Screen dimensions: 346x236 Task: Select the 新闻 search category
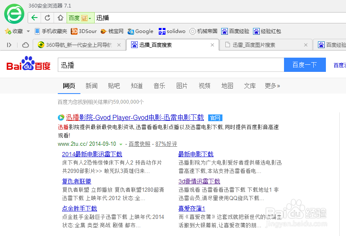92,86
